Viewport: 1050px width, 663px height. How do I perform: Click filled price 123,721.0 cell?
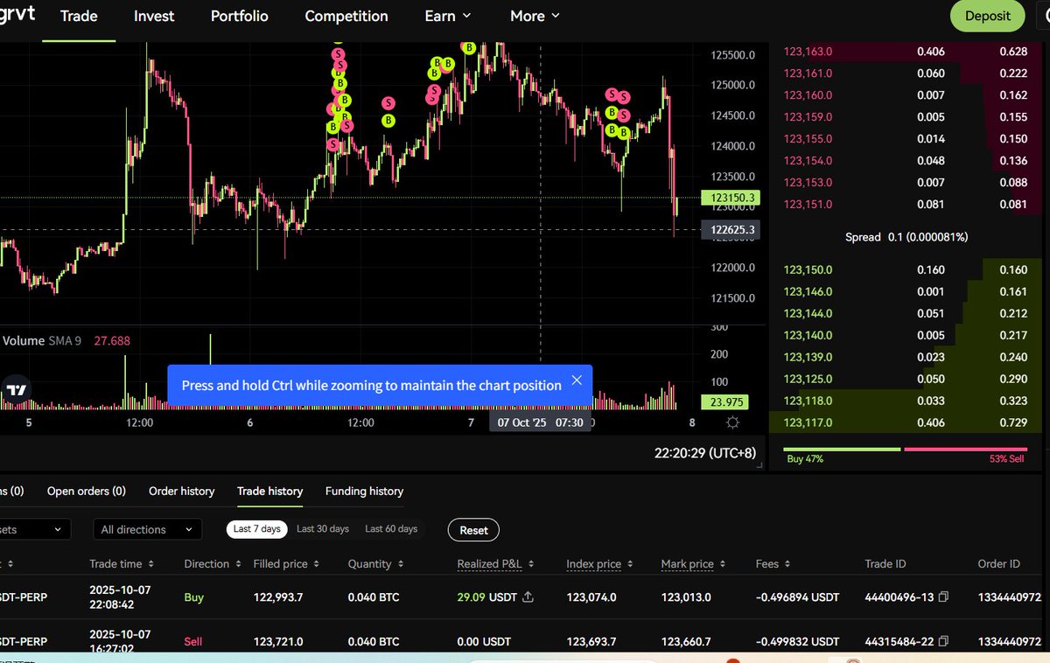(x=276, y=641)
